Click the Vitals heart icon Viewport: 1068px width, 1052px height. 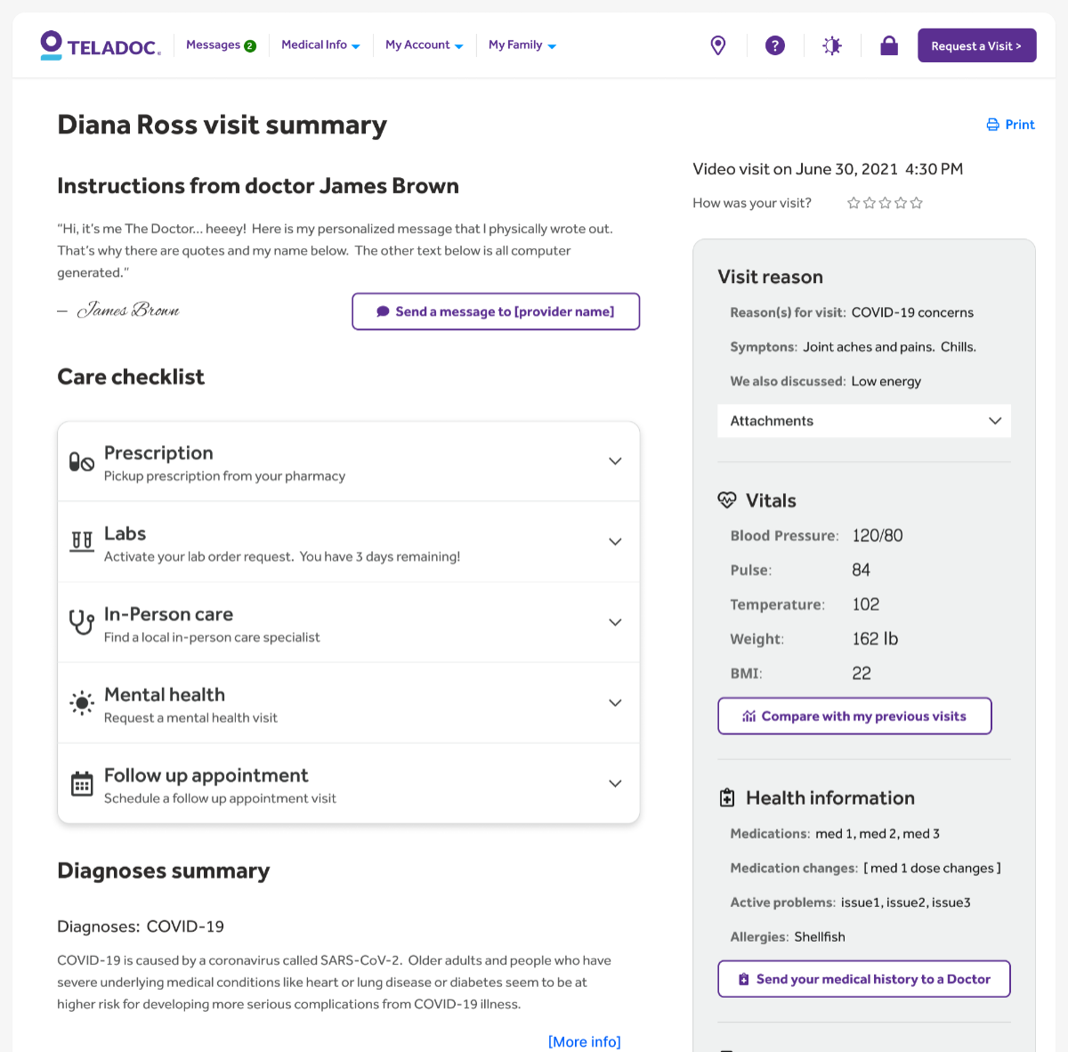tap(728, 500)
